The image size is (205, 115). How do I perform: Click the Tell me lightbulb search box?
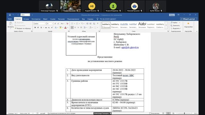pos(107,19)
